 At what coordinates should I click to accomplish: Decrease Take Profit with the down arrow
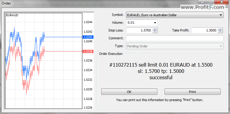(x=220, y=32)
